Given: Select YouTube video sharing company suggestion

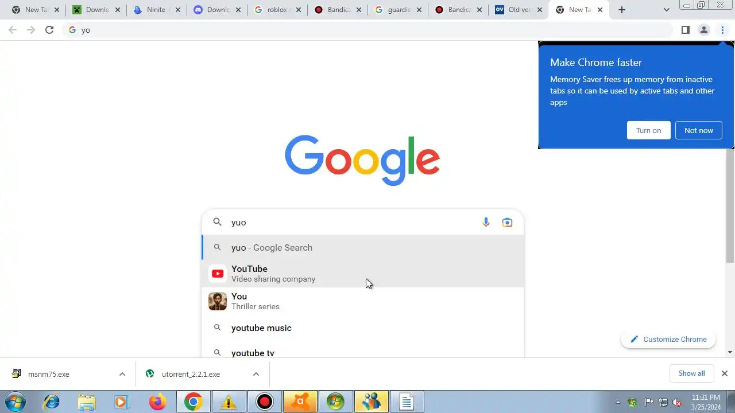Looking at the screenshot, I should (x=363, y=274).
